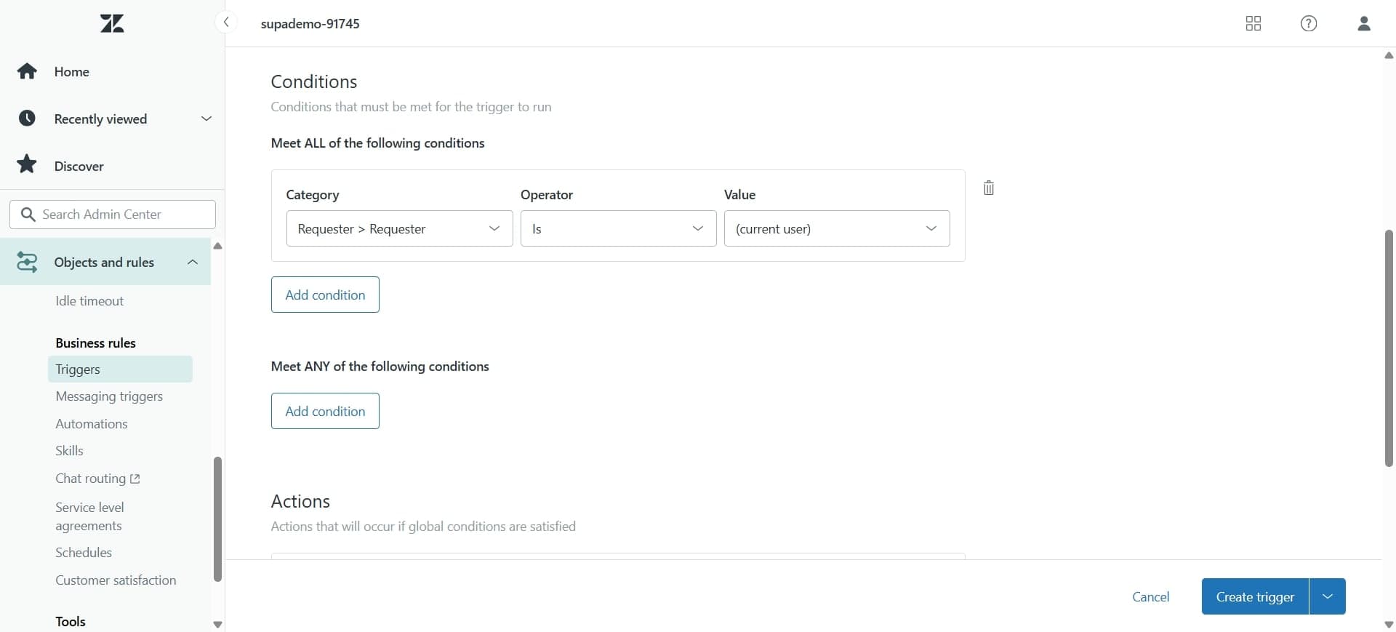
Task: Open the Zendesk products grid icon
Action: point(1253,23)
